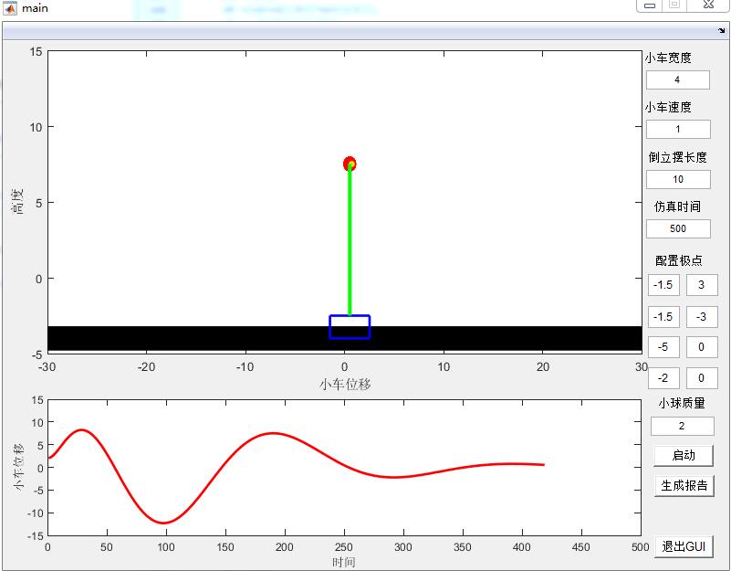The width and height of the screenshot is (731, 571).
Task: Click the MATLAB icon in the title bar
Action: 10,8
